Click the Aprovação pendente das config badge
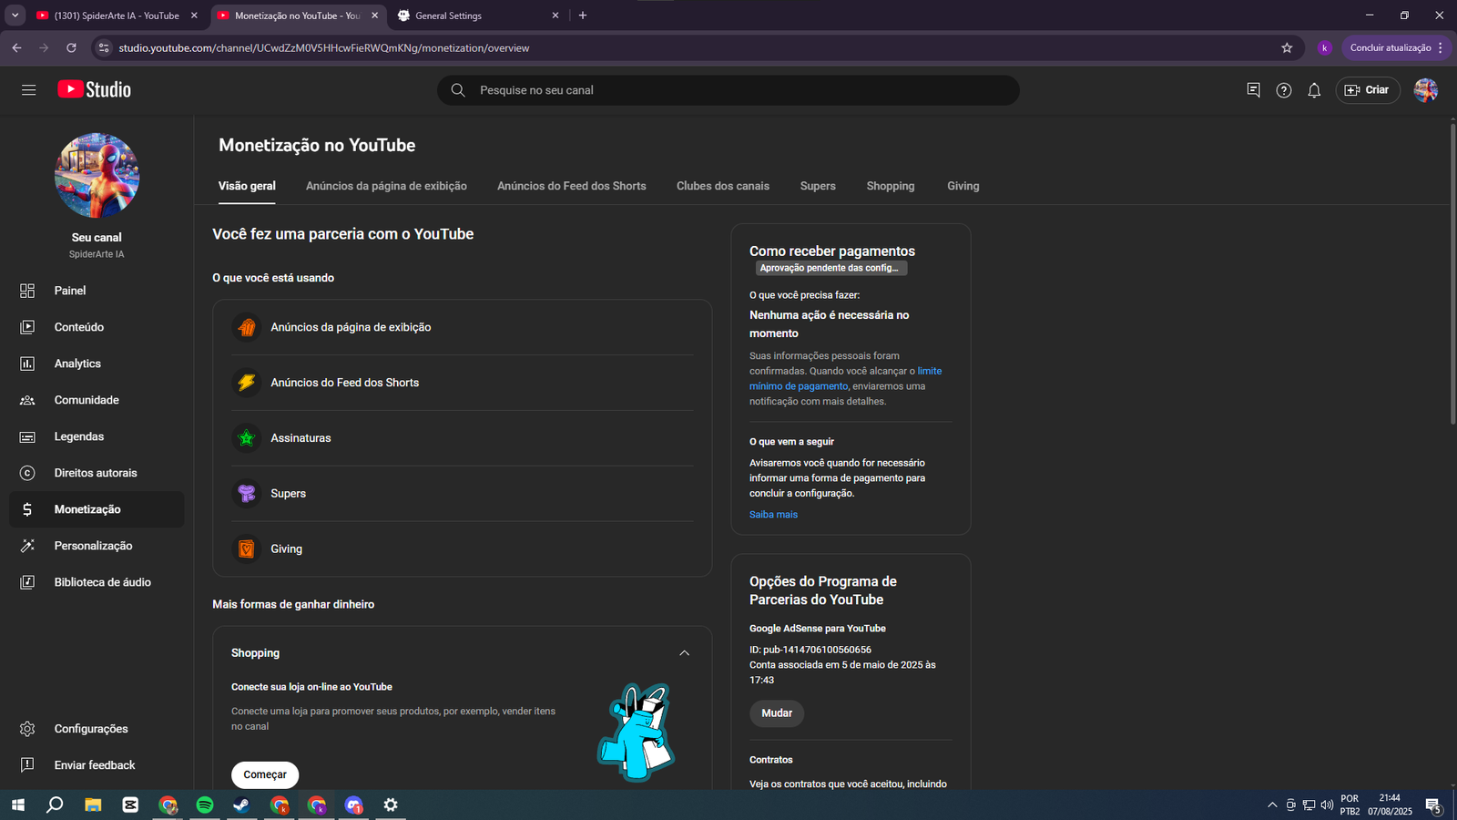This screenshot has height=820, width=1457. click(x=830, y=268)
